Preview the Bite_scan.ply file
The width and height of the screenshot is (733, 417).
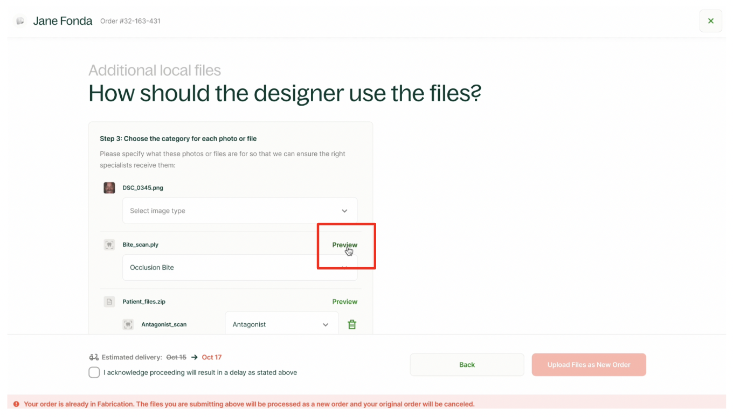tap(344, 245)
